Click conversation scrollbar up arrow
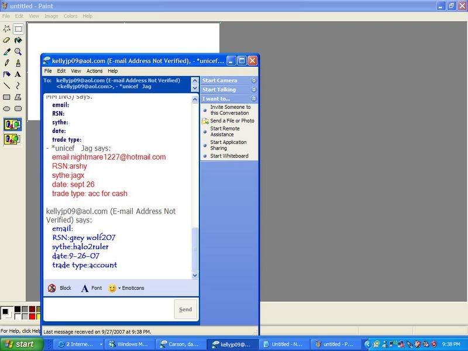468x351 pixels. 195,99
